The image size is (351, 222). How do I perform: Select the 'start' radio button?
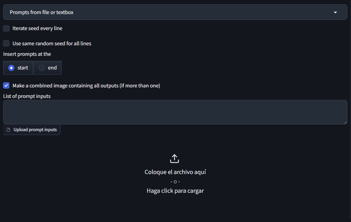11,68
